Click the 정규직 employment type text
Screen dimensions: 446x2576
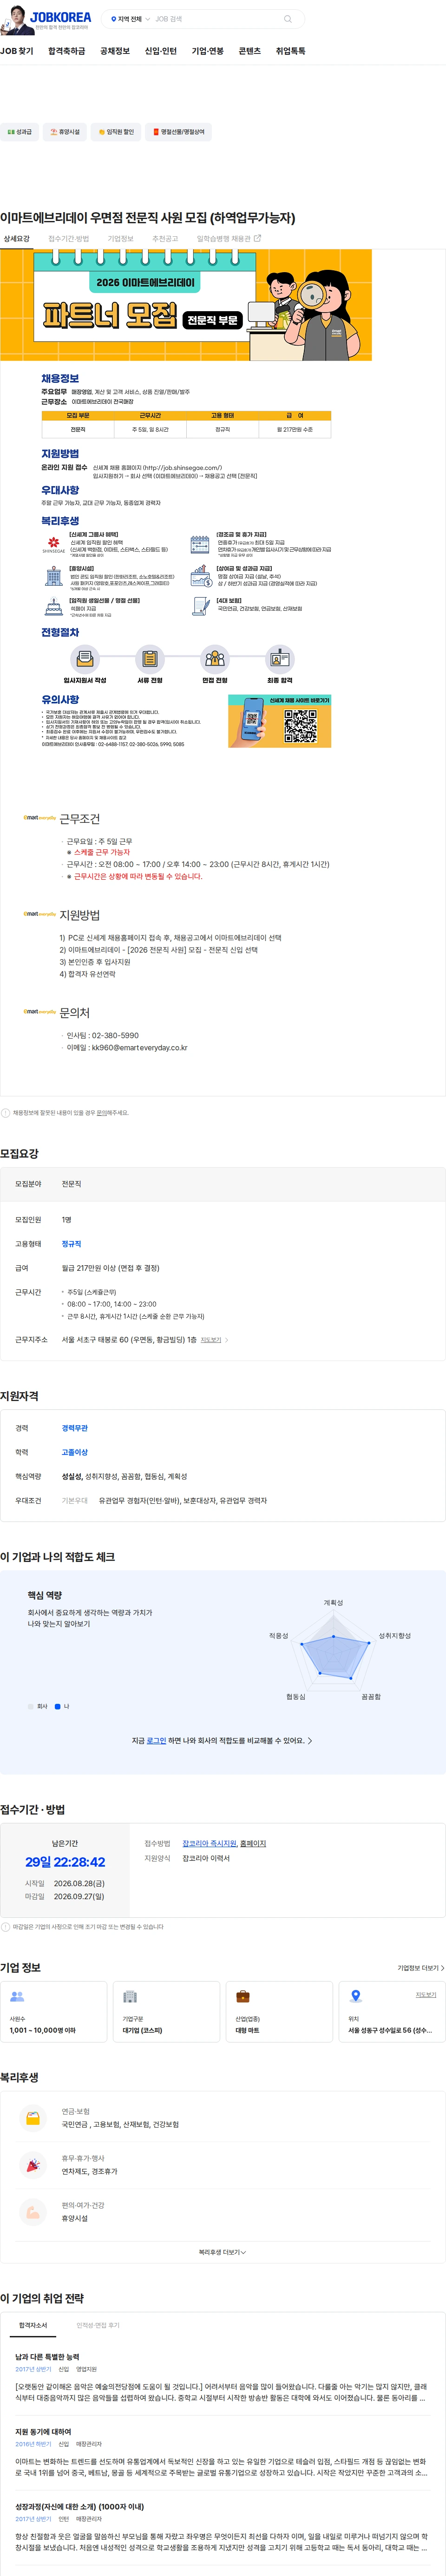[x=72, y=1244]
